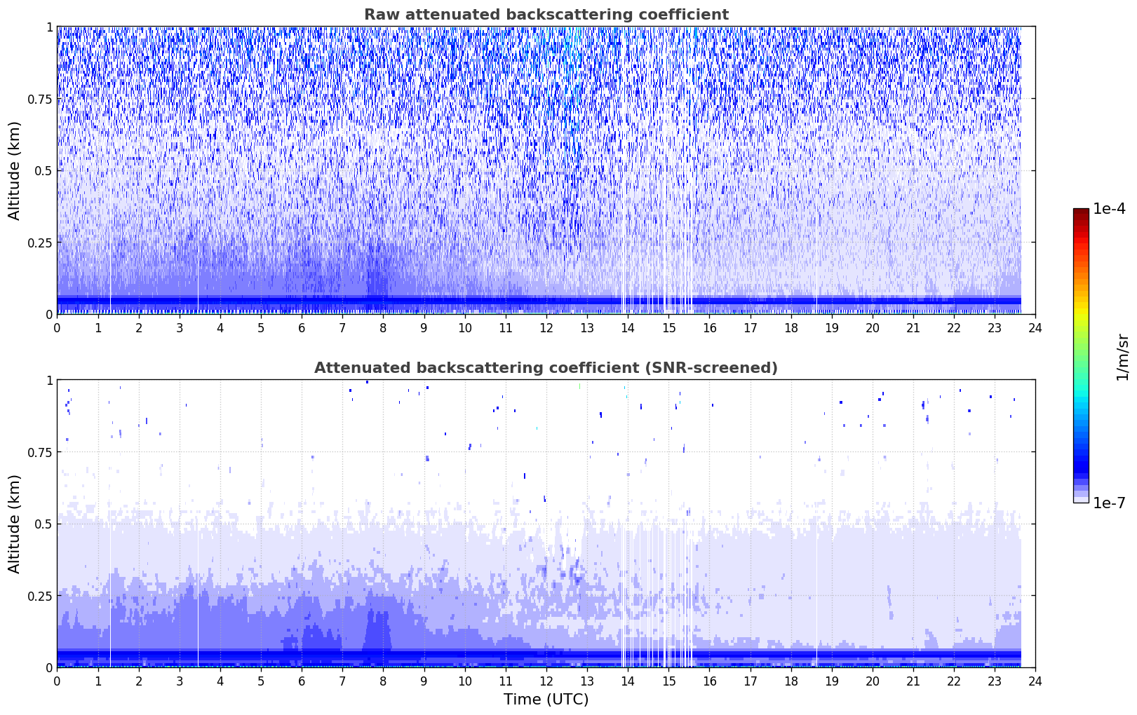This screenshot has width=1137, height=715.
Task: Click the "1e-4" colorbar maximum label
Action: [1109, 210]
